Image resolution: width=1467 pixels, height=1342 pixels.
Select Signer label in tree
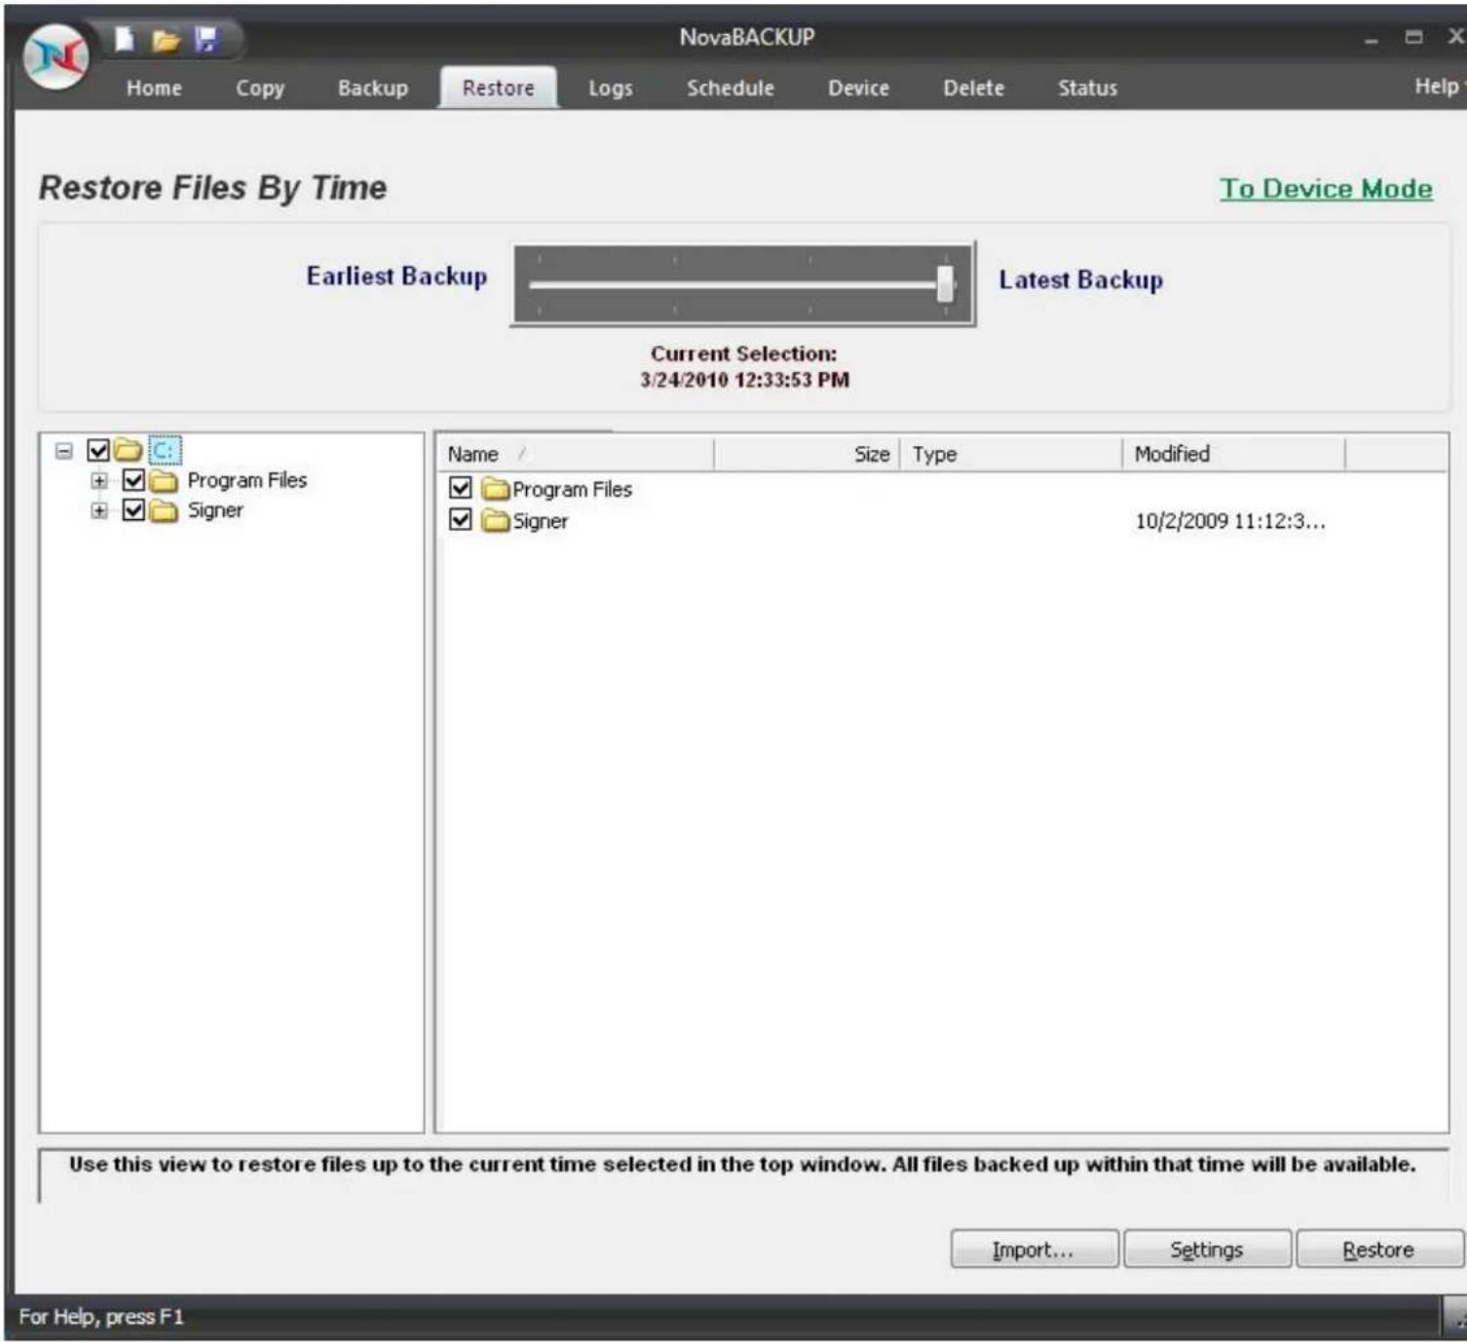click(x=215, y=510)
